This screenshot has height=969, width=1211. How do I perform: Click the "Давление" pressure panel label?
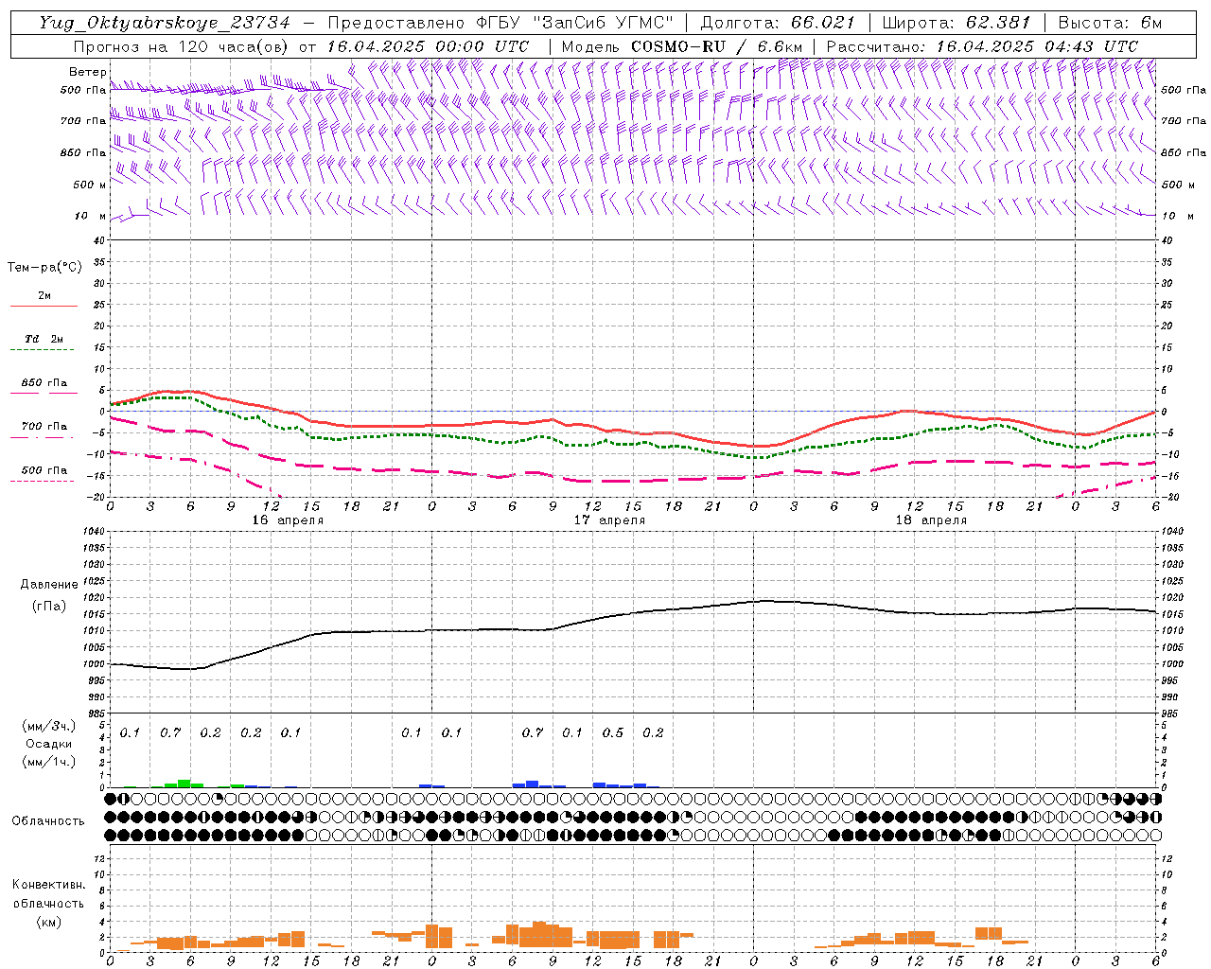click(49, 585)
